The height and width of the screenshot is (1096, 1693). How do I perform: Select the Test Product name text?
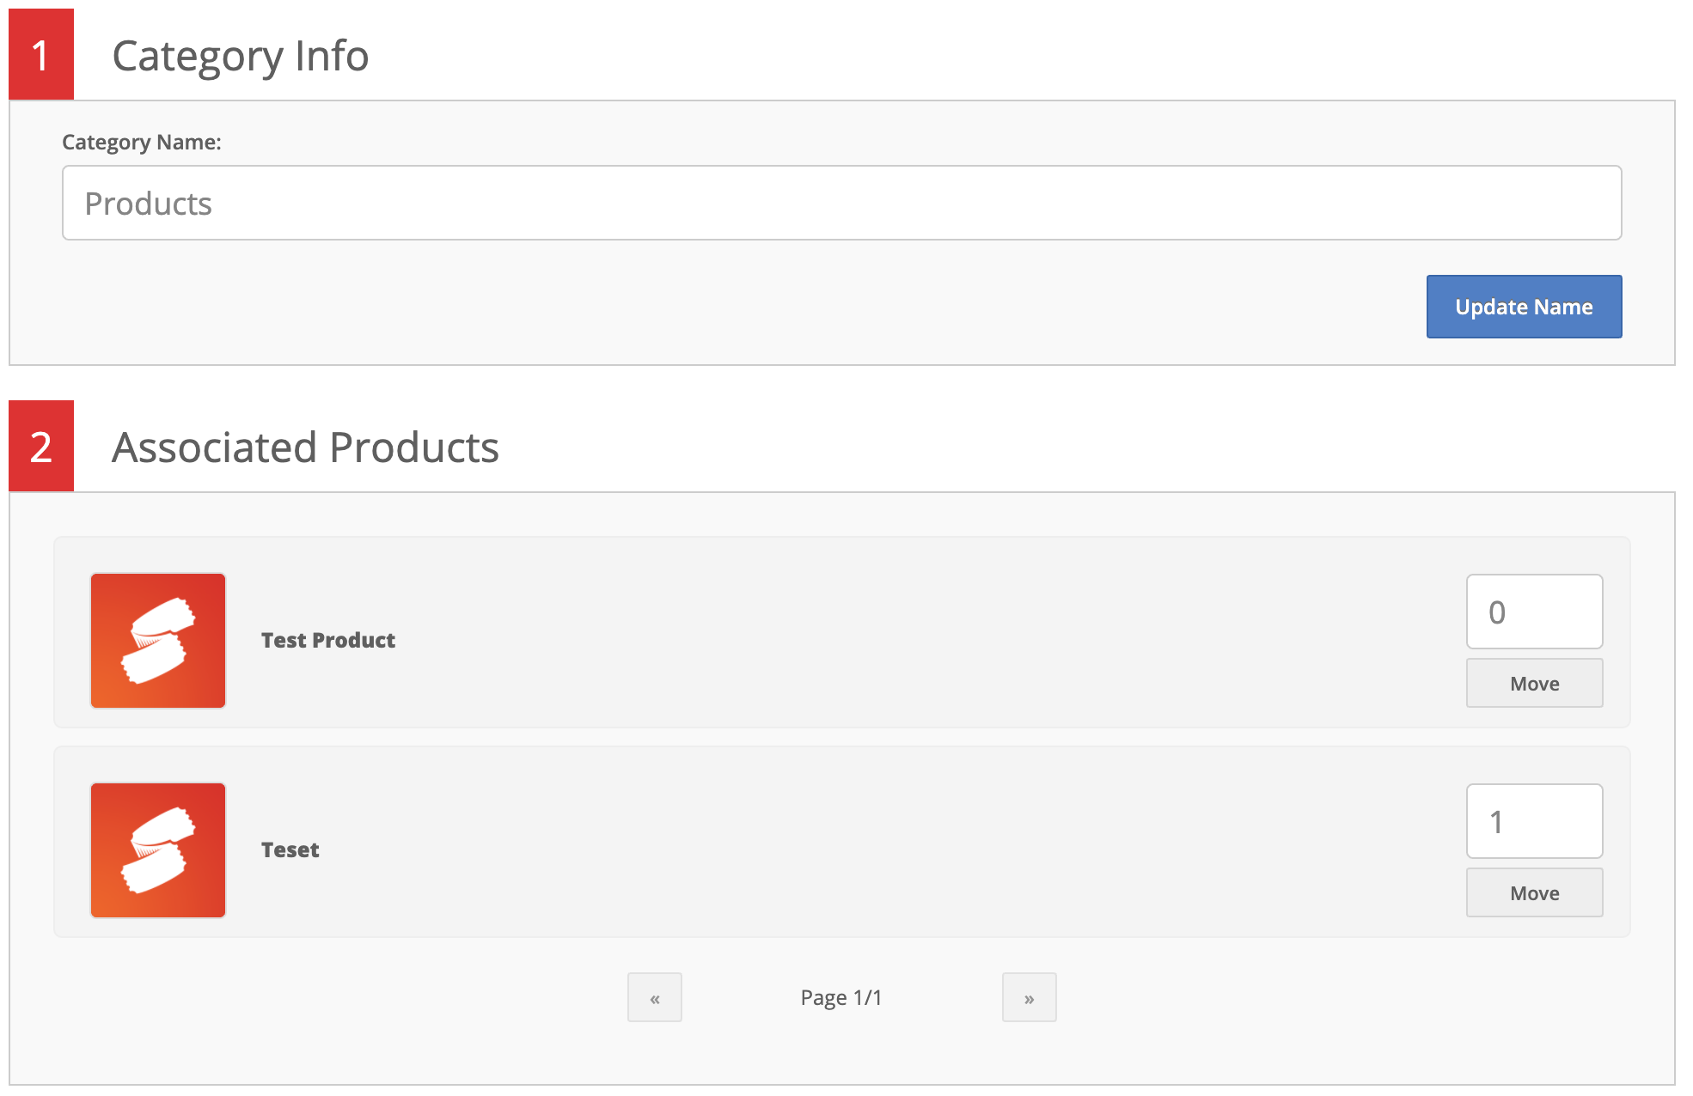pyautogui.click(x=328, y=640)
